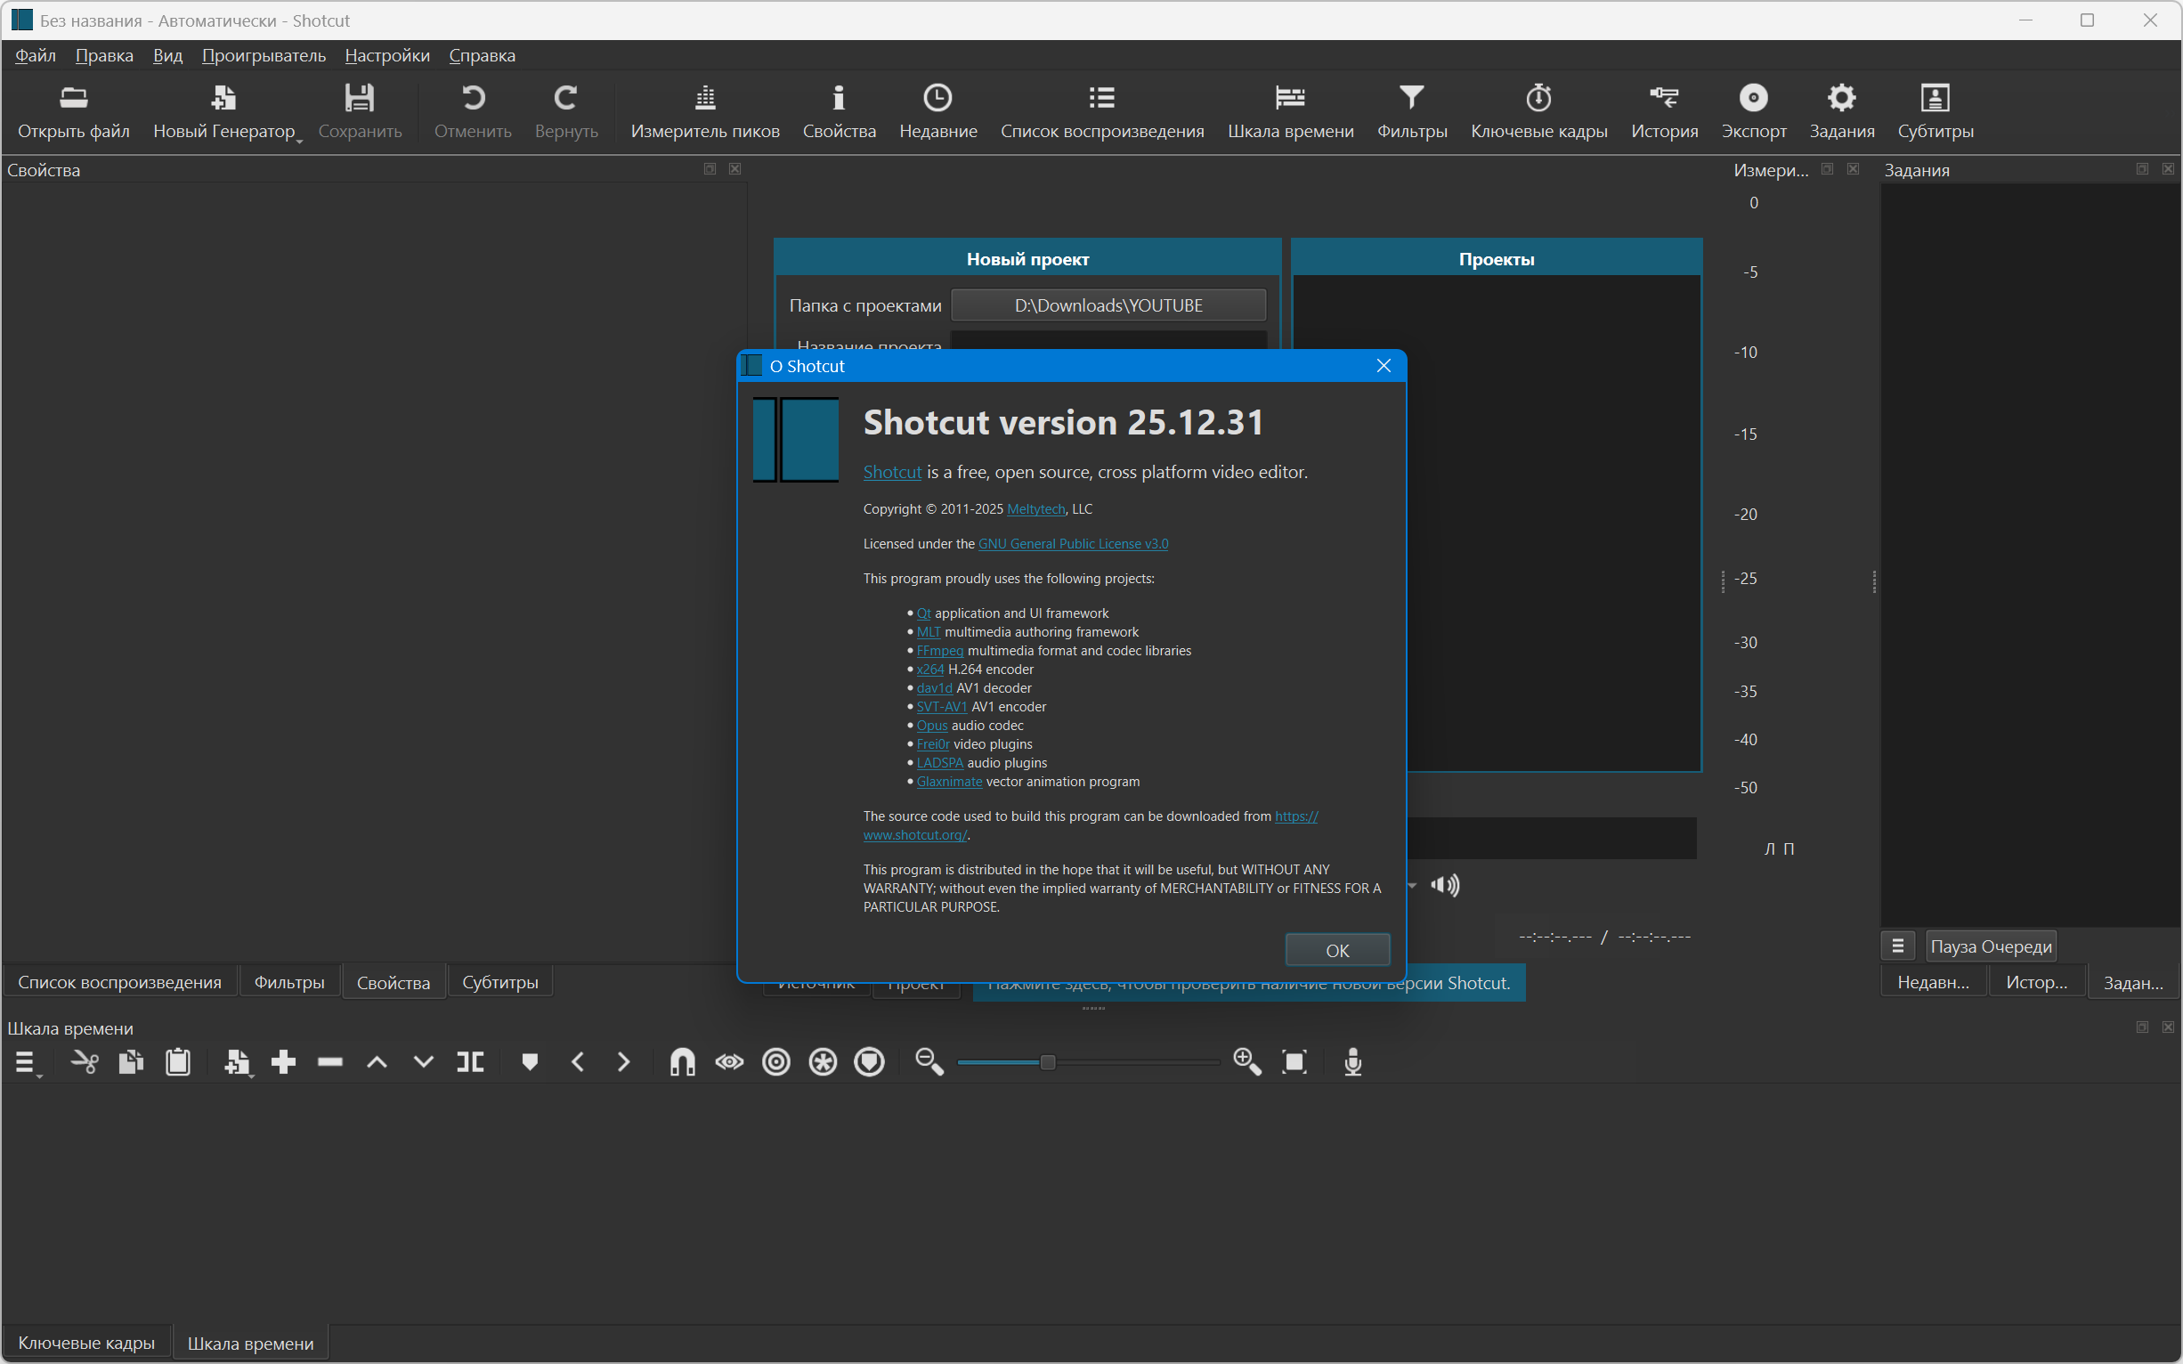
Task: Toggle timeline snapping magnet
Action: click(682, 1062)
